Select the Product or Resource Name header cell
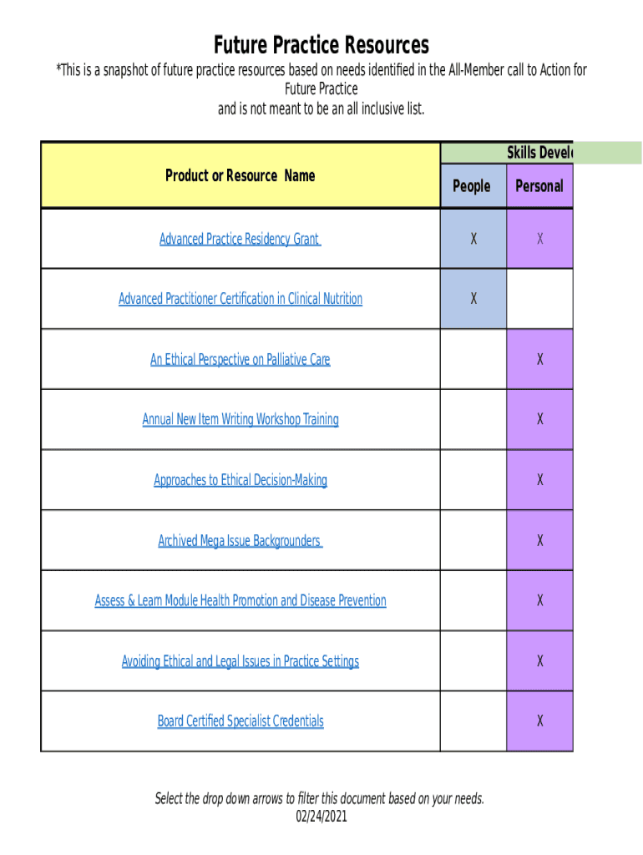643x855 pixels. click(240, 175)
